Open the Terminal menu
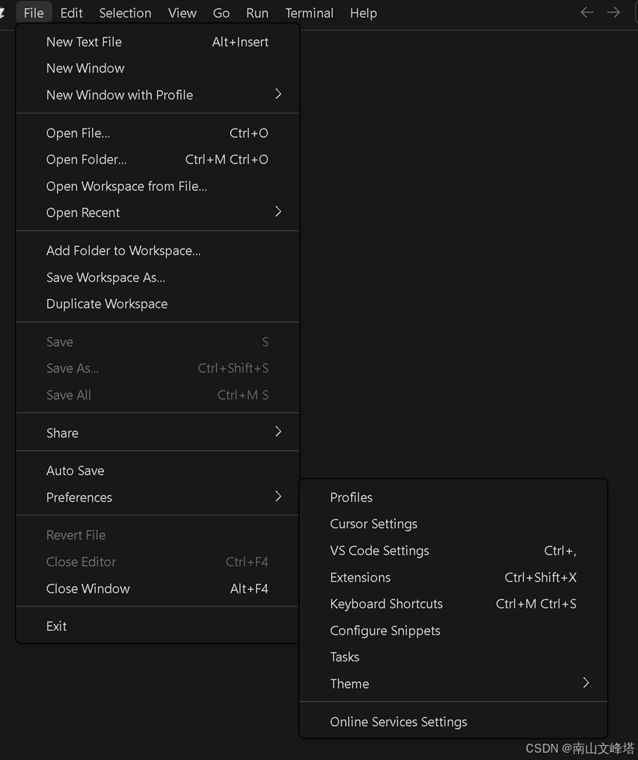The image size is (638, 760). [309, 13]
